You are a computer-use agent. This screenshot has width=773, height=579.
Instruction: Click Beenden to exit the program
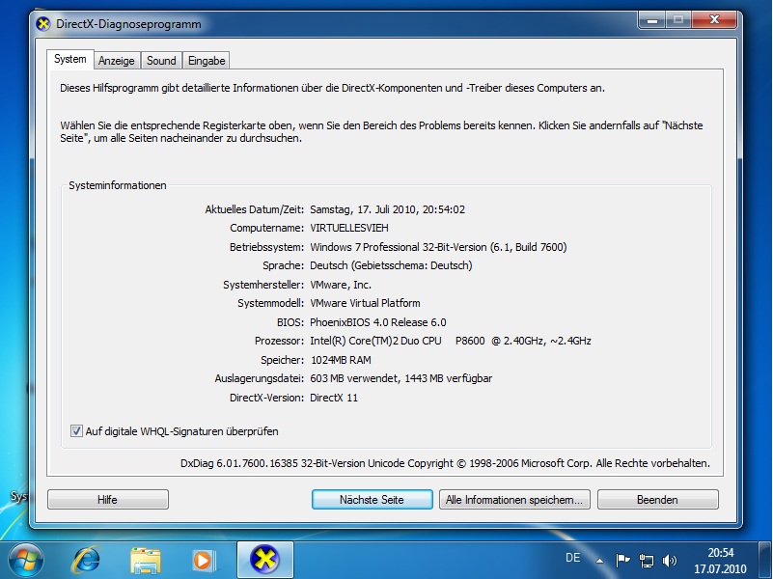[657, 500]
